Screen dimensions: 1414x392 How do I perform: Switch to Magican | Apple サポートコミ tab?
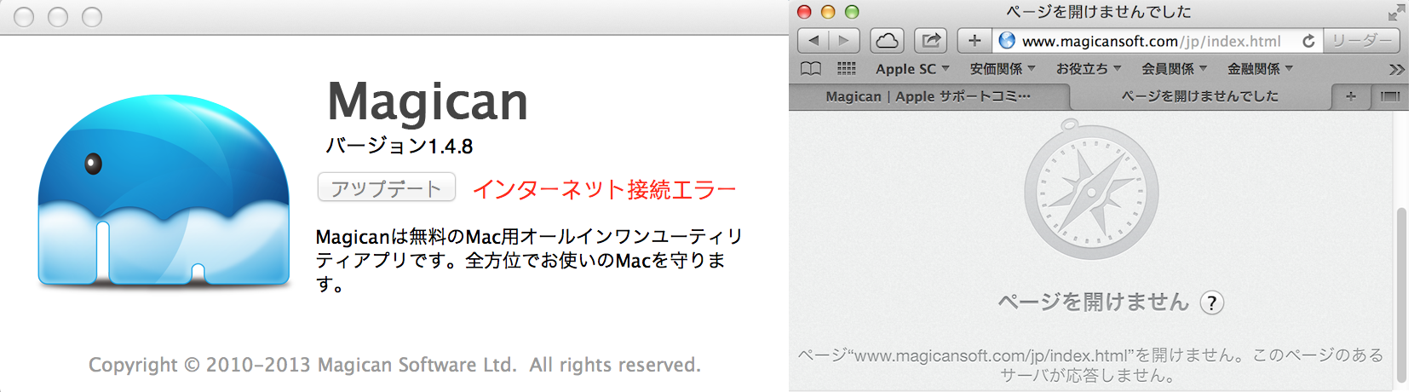click(x=928, y=96)
